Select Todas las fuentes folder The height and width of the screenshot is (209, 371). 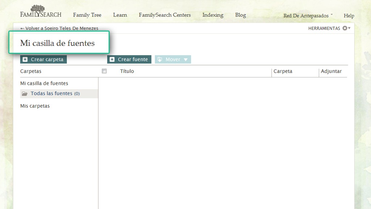tap(59, 94)
